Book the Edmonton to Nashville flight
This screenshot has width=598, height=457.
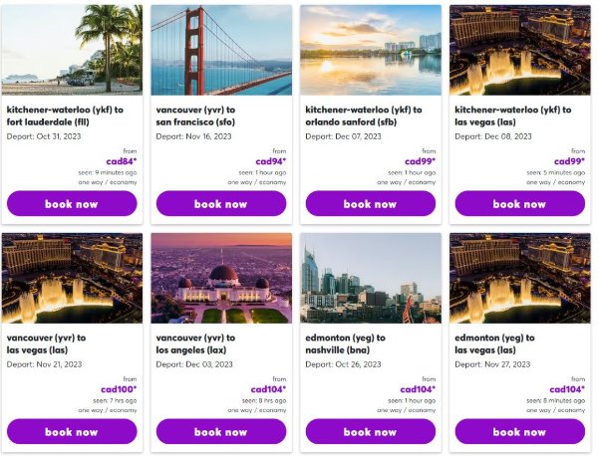371,432
